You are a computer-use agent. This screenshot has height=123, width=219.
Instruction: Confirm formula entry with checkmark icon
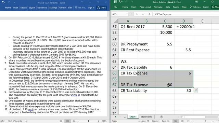[143, 14]
